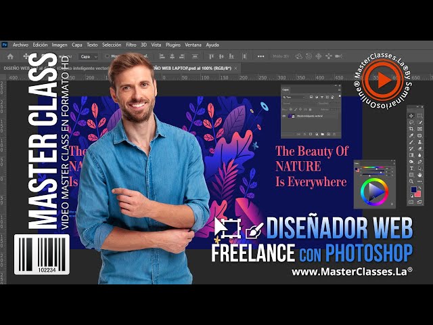Select the Zoom magnifier tool
This screenshot has width=433, height=325.
coord(411,181)
